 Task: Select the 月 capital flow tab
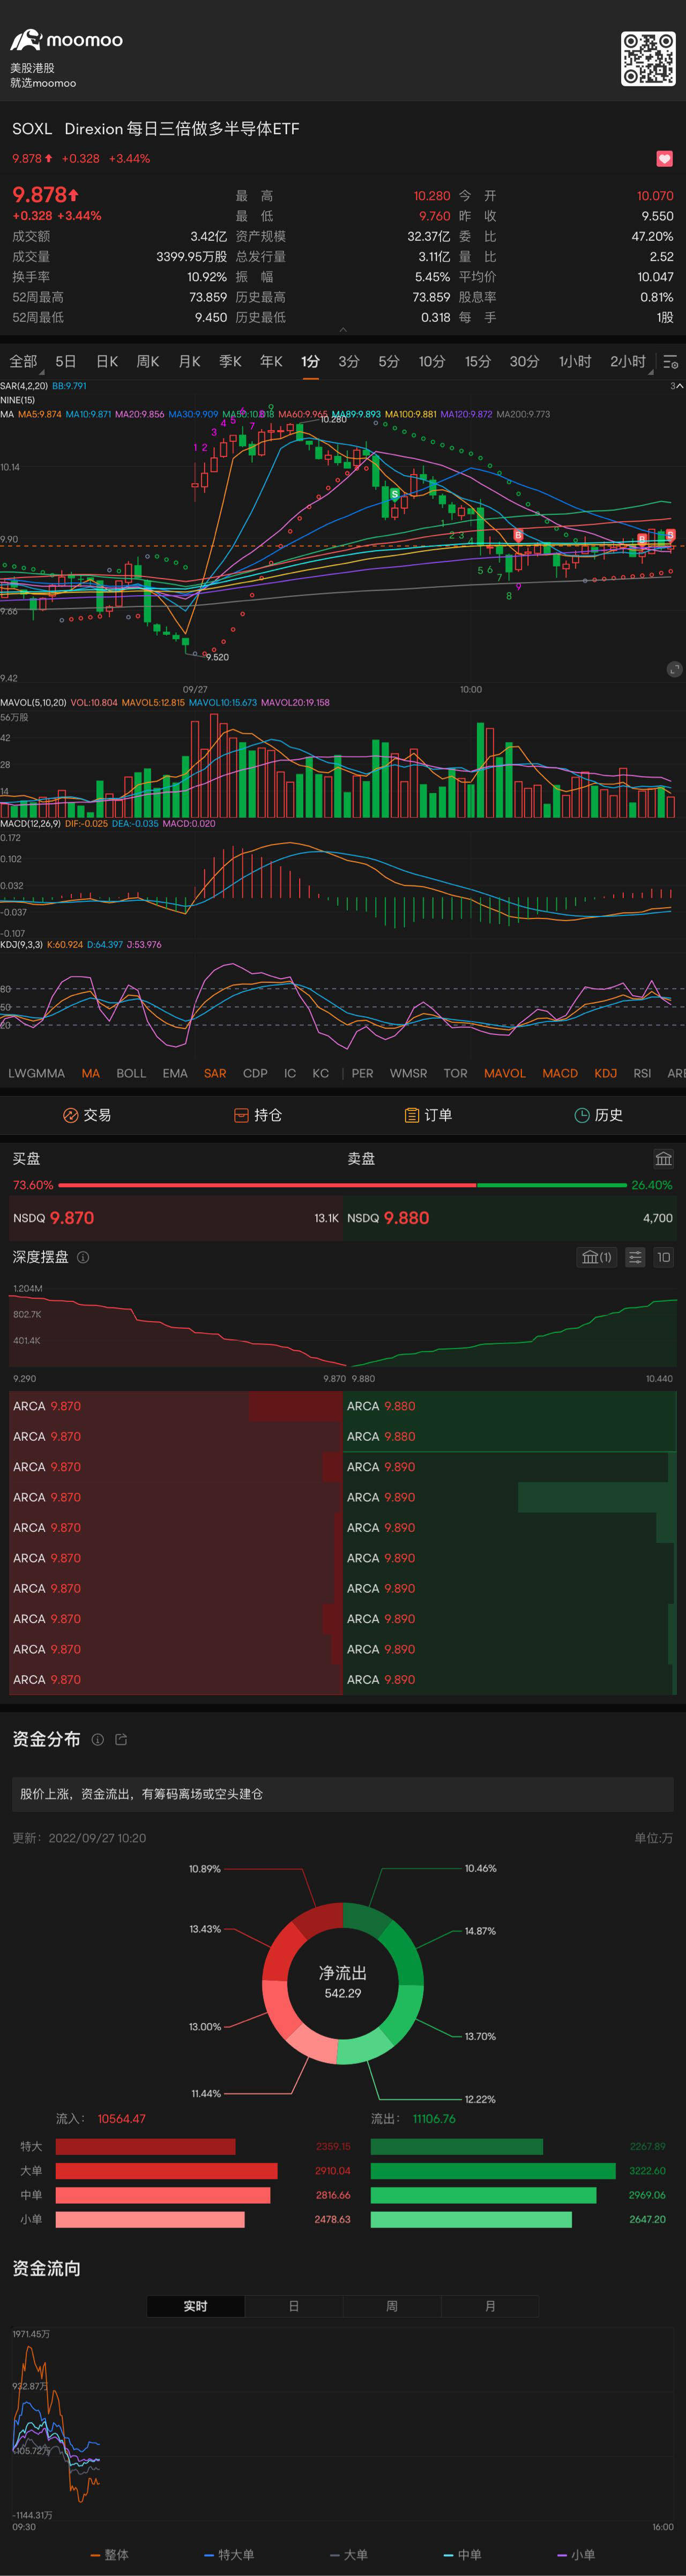(490, 2306)
